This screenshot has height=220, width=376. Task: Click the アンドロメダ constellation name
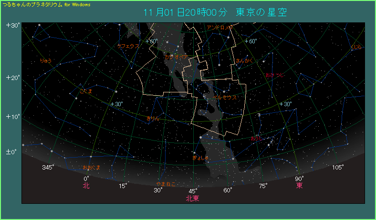point(220,28)
